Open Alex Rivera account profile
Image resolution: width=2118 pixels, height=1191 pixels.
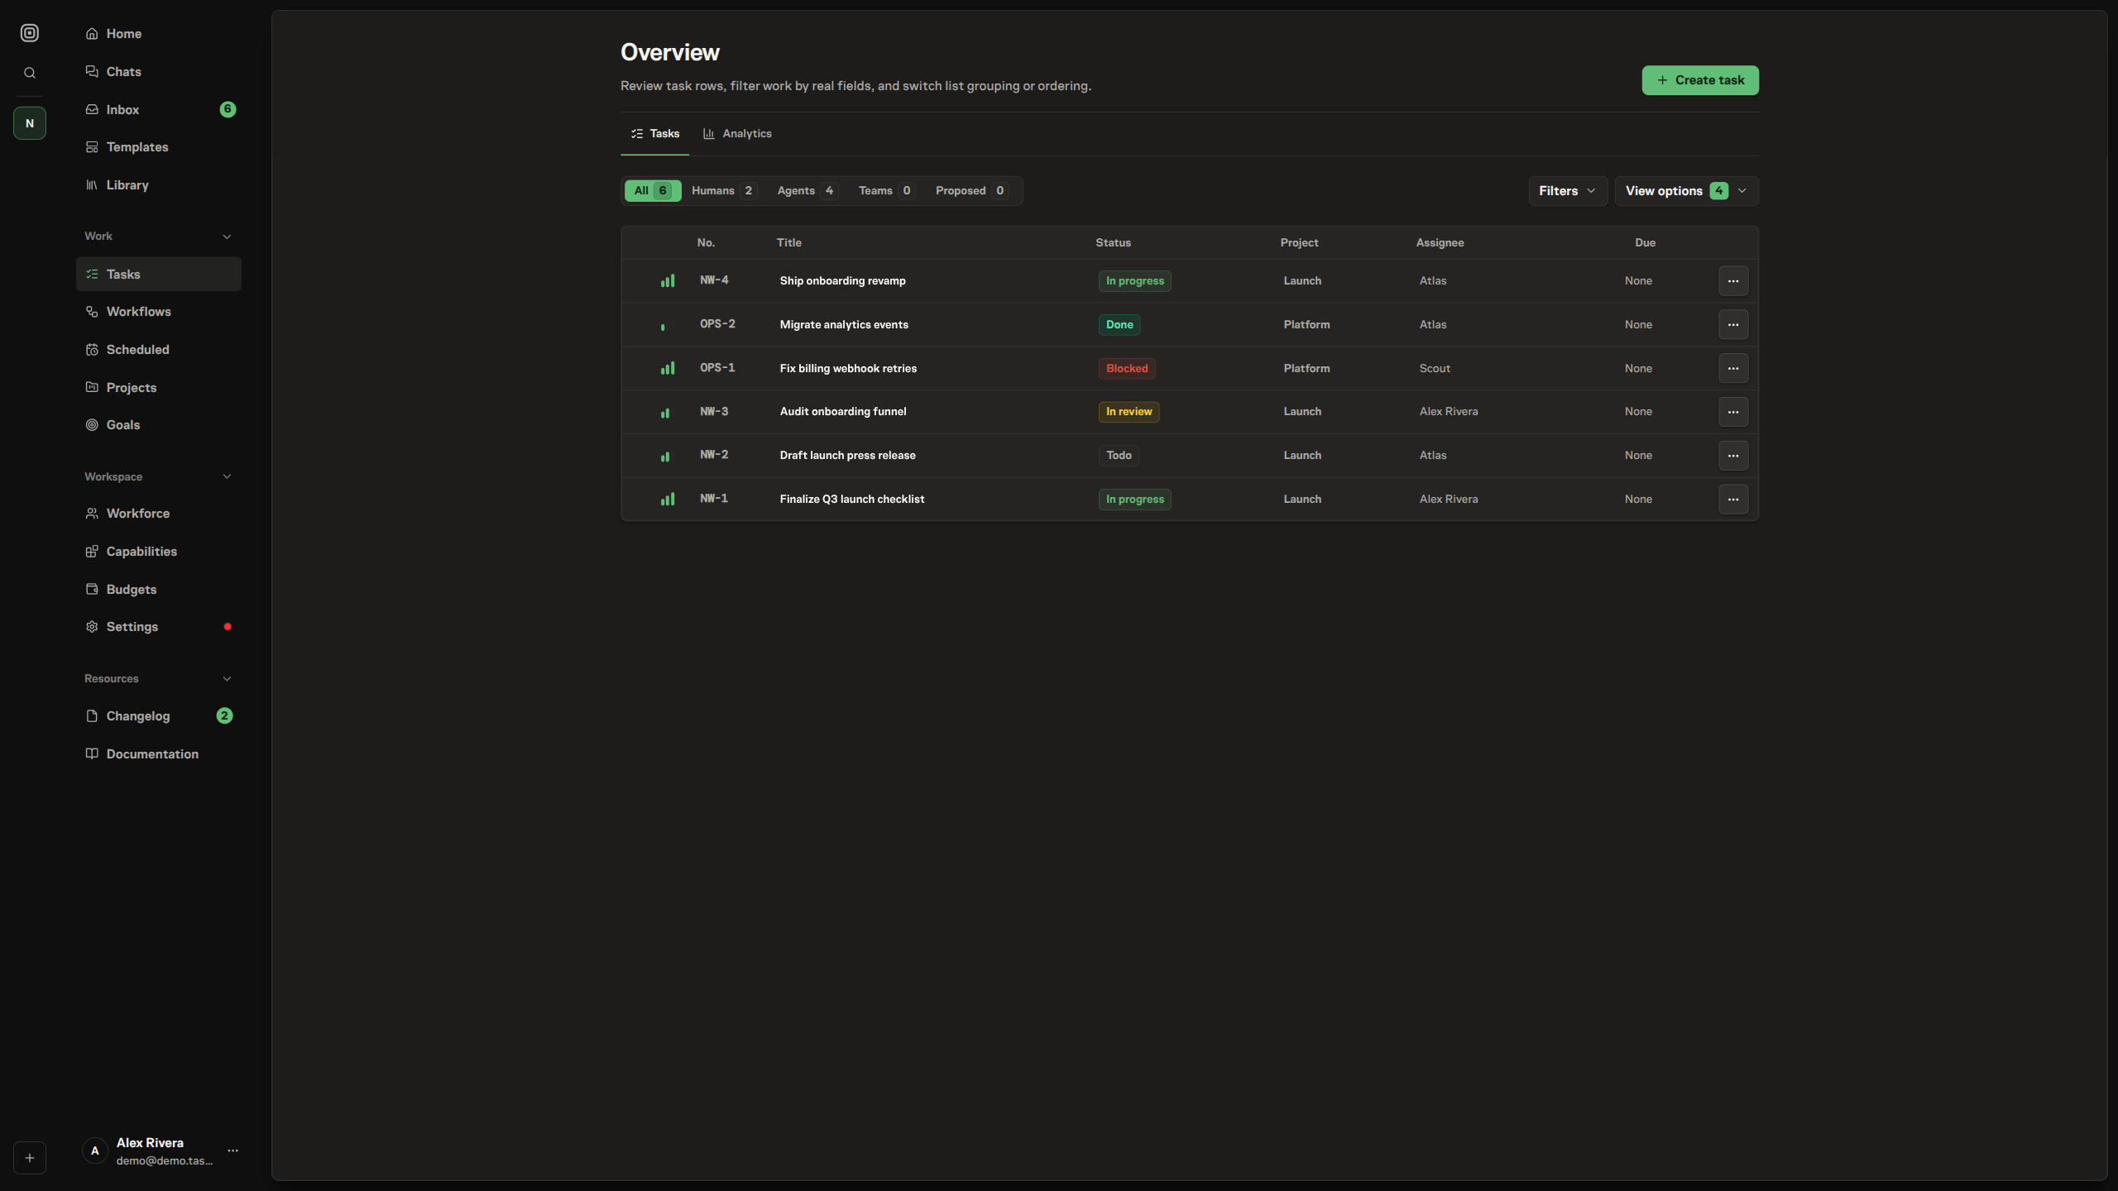[x=149, y=1151]
